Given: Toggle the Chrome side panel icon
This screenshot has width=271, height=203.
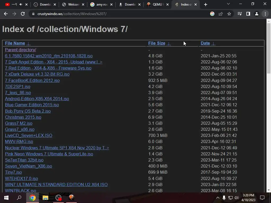Looking at the screenshot, I should [x=248, y=14].
